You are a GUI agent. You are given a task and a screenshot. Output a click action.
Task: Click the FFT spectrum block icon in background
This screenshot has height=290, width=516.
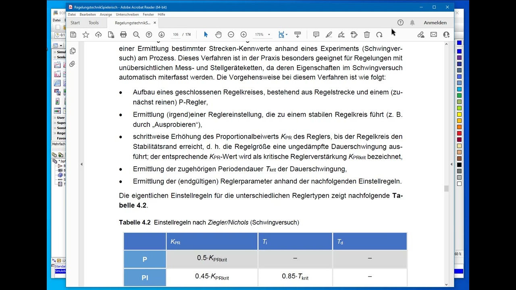pos(57,74)
